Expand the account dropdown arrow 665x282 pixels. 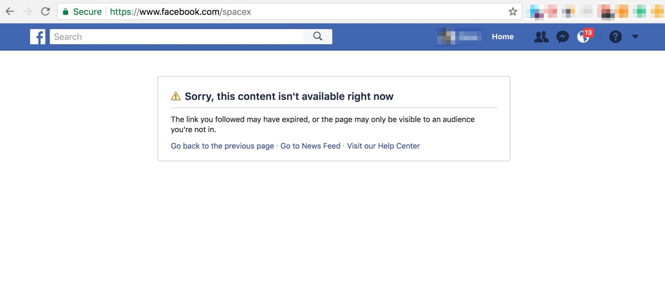click(x=635, y=37)
